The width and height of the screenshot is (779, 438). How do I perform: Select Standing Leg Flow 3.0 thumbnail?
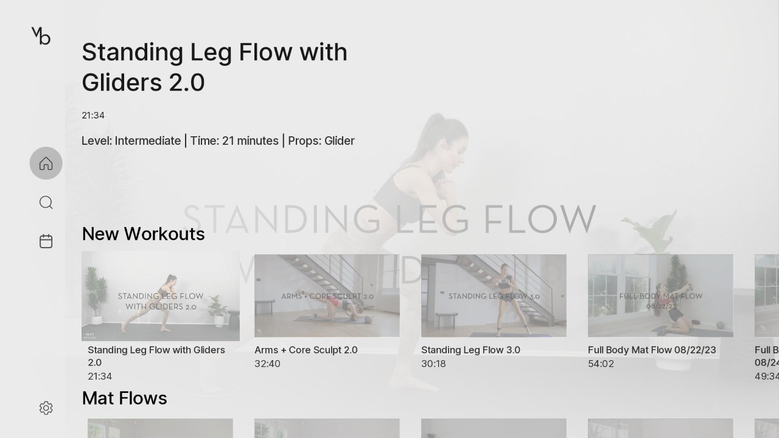pos(494,296)
